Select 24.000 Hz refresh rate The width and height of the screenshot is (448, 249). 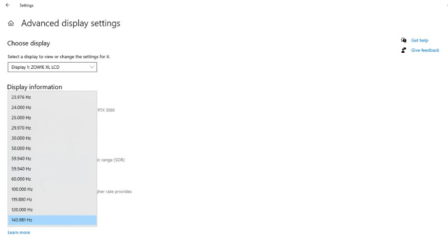click(x=52, y=108)
